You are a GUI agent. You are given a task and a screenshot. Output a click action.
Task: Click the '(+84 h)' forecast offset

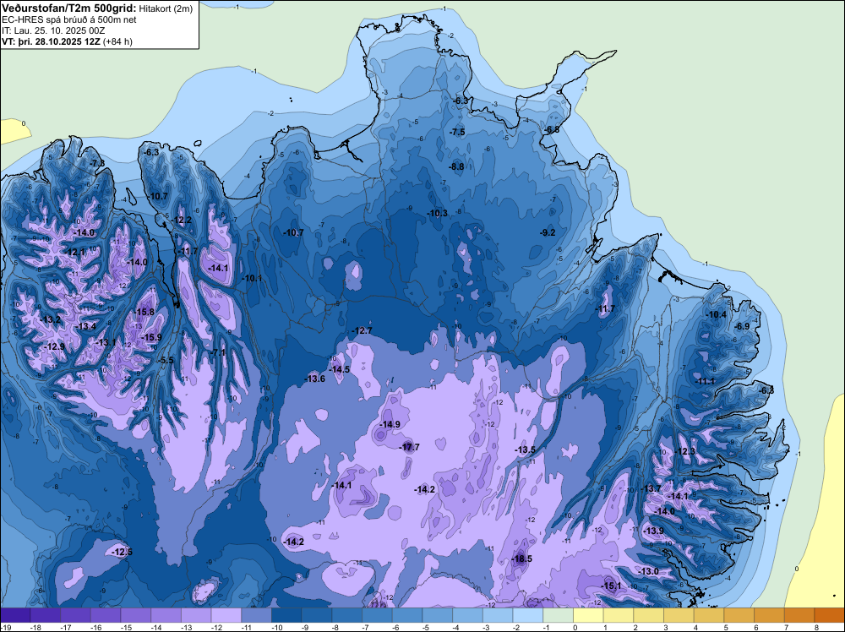117,41
